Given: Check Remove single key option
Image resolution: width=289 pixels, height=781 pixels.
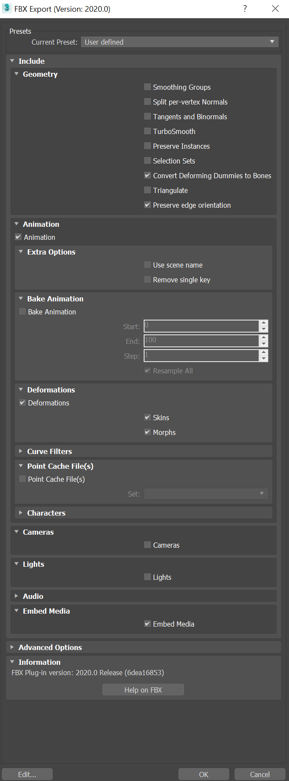Looking at the screenshot, I should [148, 280].
